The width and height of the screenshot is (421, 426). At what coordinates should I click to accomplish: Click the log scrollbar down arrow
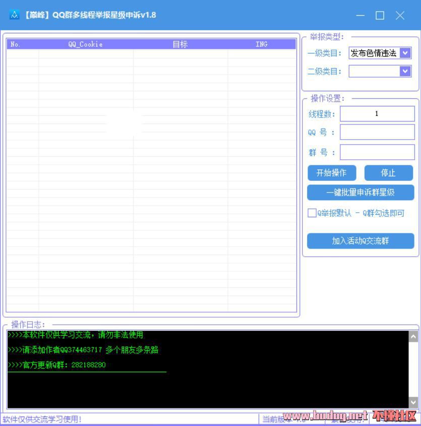[x=413, y=402]
